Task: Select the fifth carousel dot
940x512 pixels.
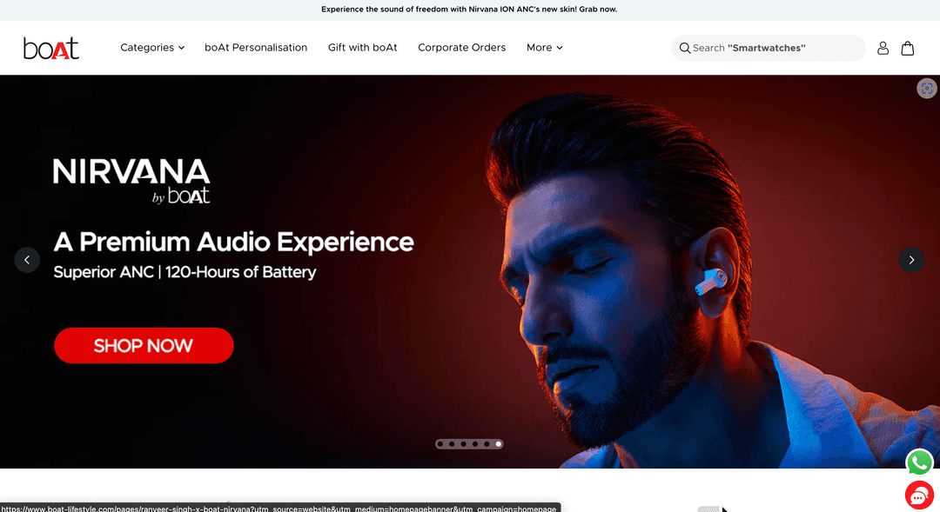Action: tap(487, 444)
